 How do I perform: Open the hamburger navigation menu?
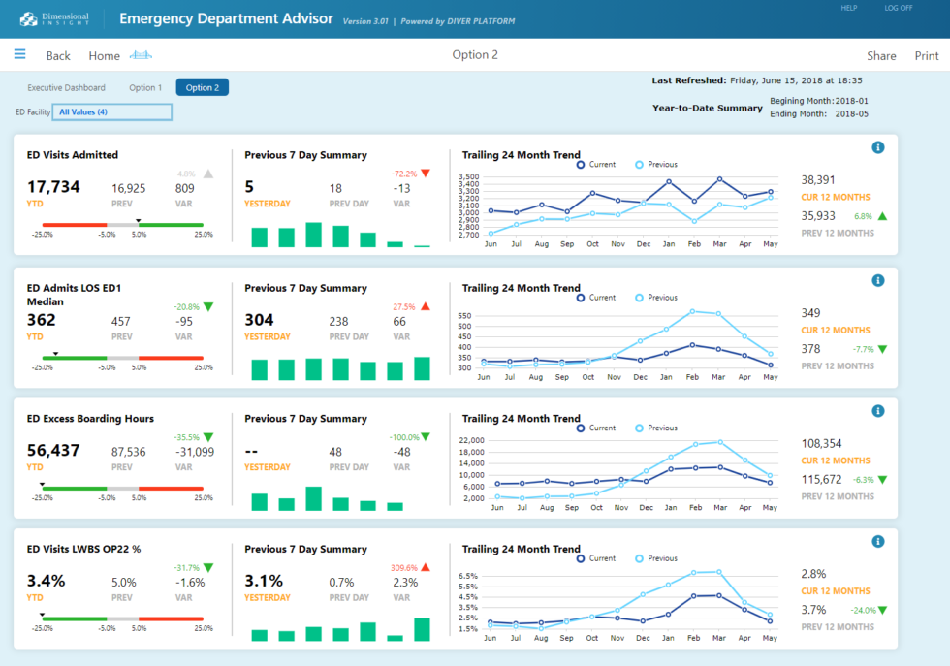19,54
